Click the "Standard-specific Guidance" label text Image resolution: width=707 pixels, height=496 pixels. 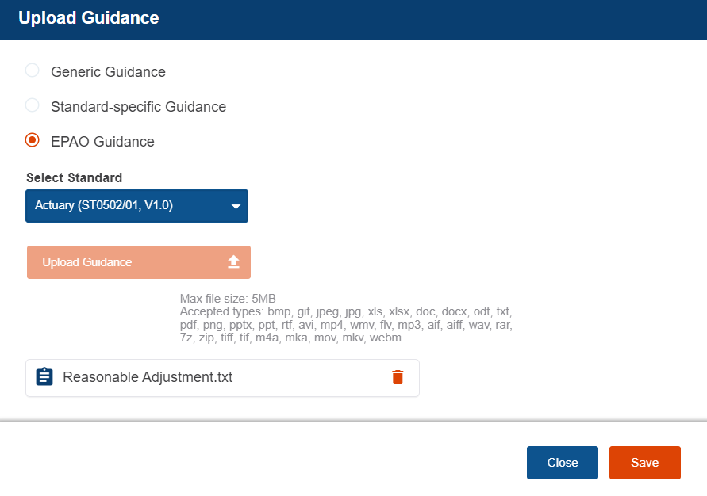[138, 107]
